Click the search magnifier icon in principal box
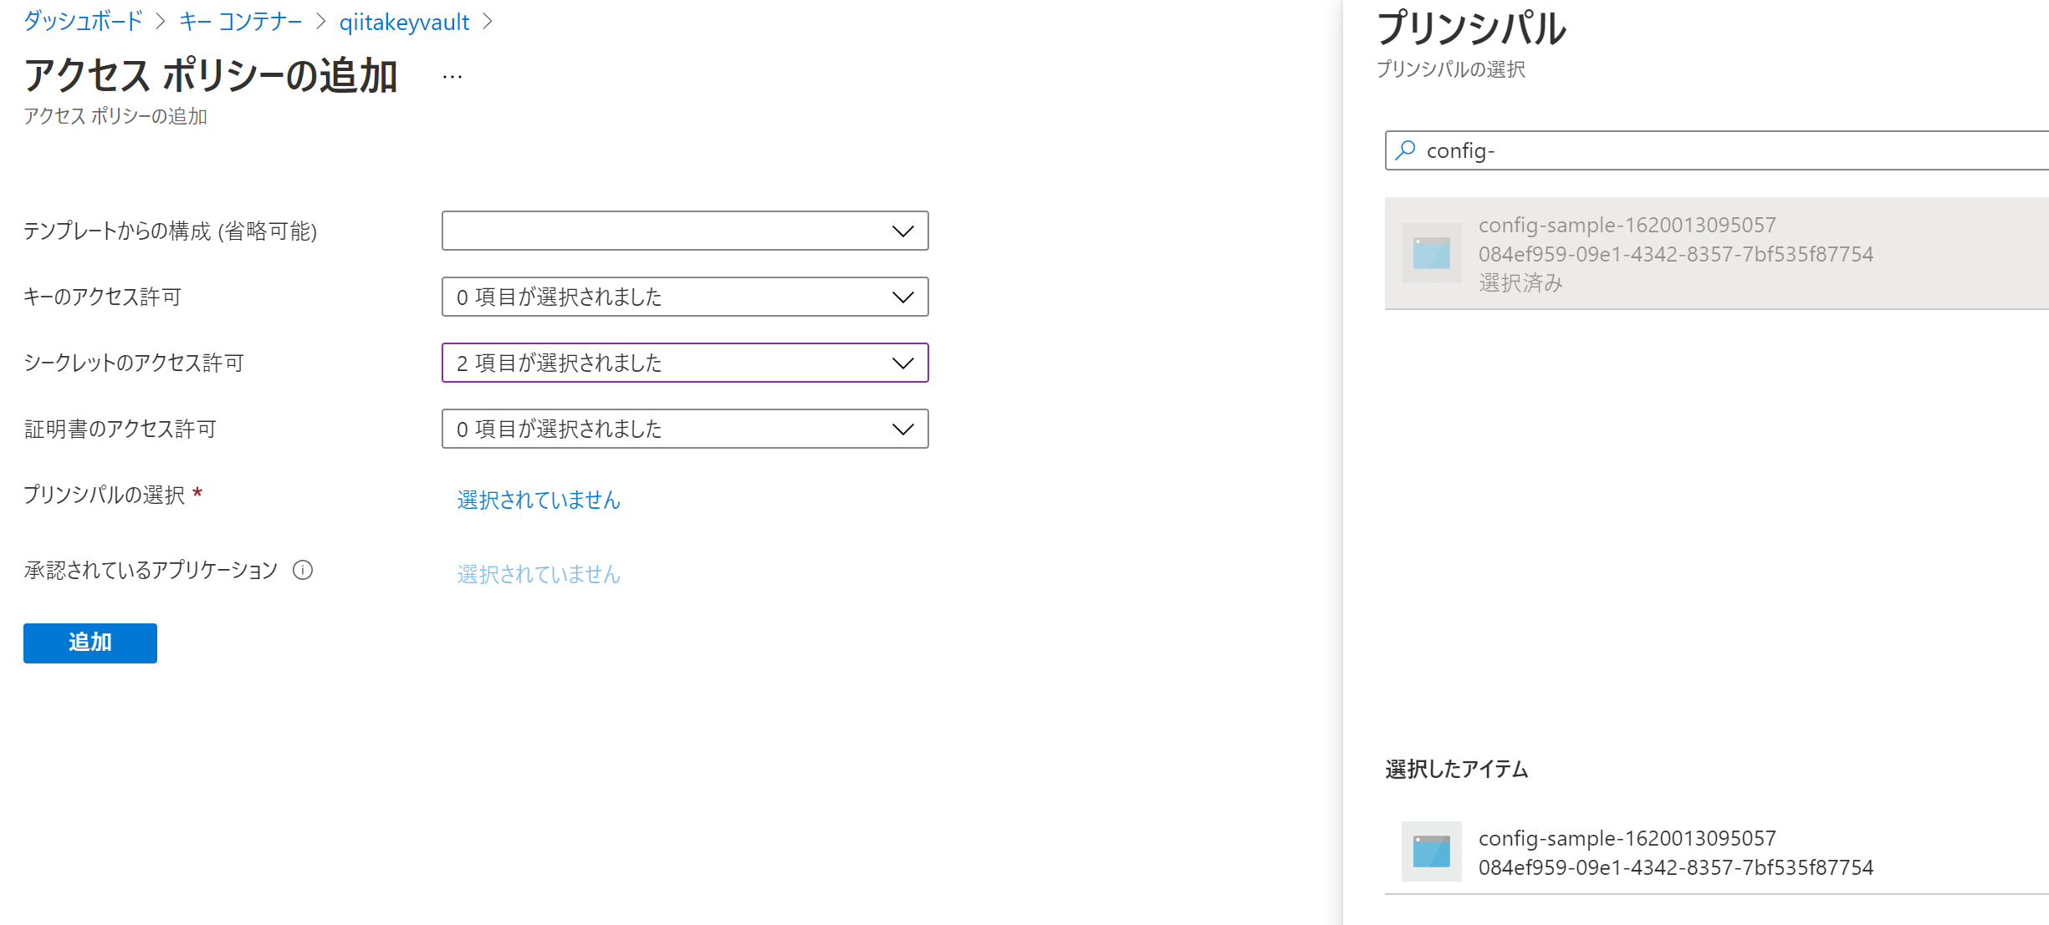The width and height of the screenshot is (2049, 925). coord(1406,150)
